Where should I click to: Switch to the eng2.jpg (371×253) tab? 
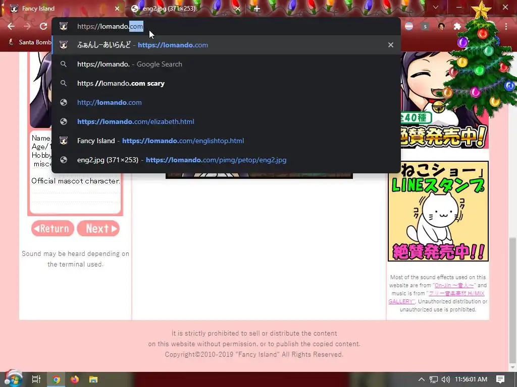pos(185,9)
